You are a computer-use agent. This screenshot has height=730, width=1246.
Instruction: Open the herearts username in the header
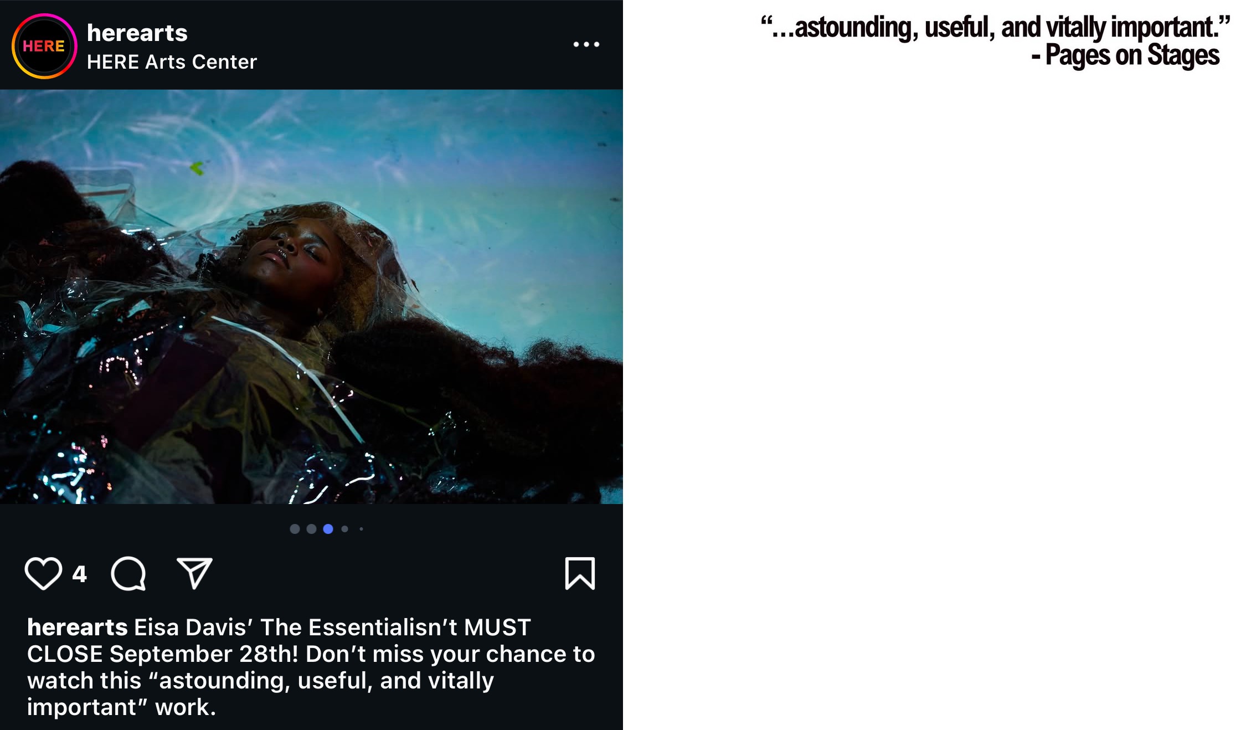137,33
